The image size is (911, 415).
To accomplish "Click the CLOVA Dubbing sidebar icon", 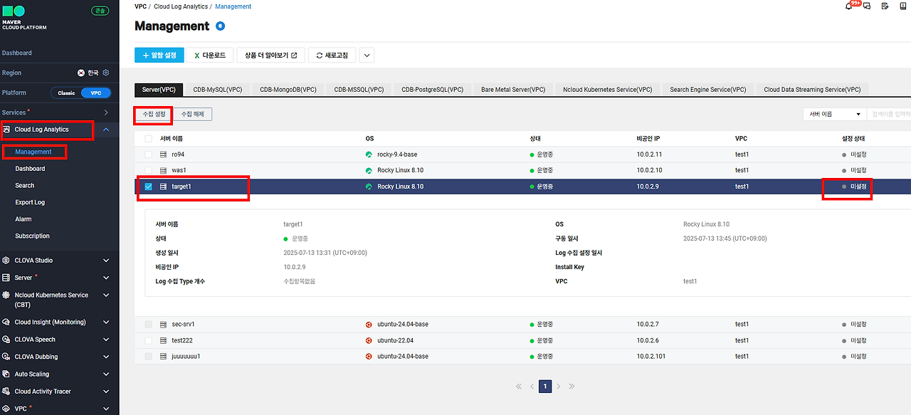I will pos(6,357).
